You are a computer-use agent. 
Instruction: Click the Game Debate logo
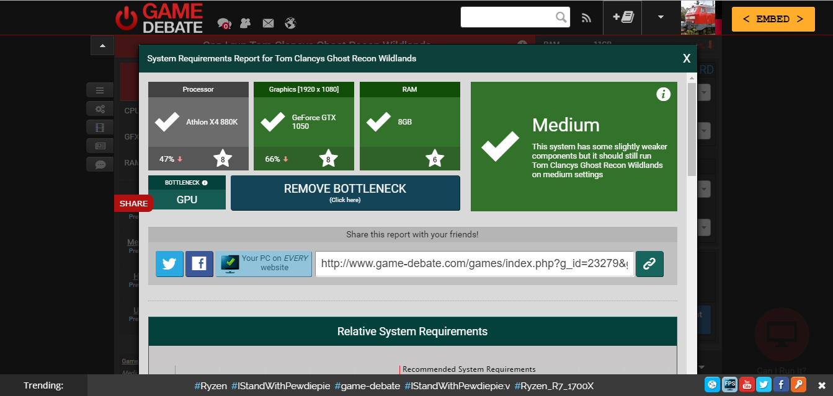click(x=159, y=18)
